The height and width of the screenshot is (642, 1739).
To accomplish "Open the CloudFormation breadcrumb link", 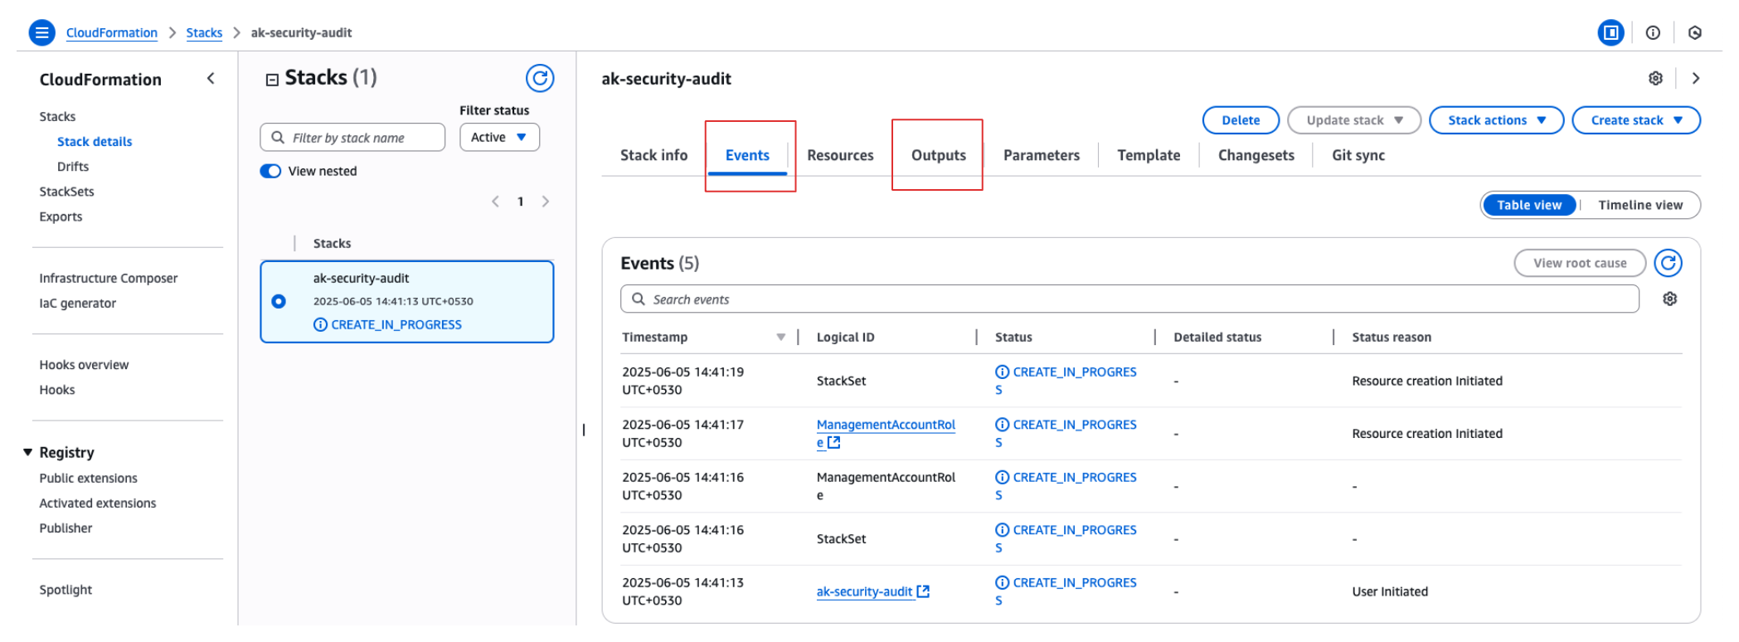I will pos(112,32).
